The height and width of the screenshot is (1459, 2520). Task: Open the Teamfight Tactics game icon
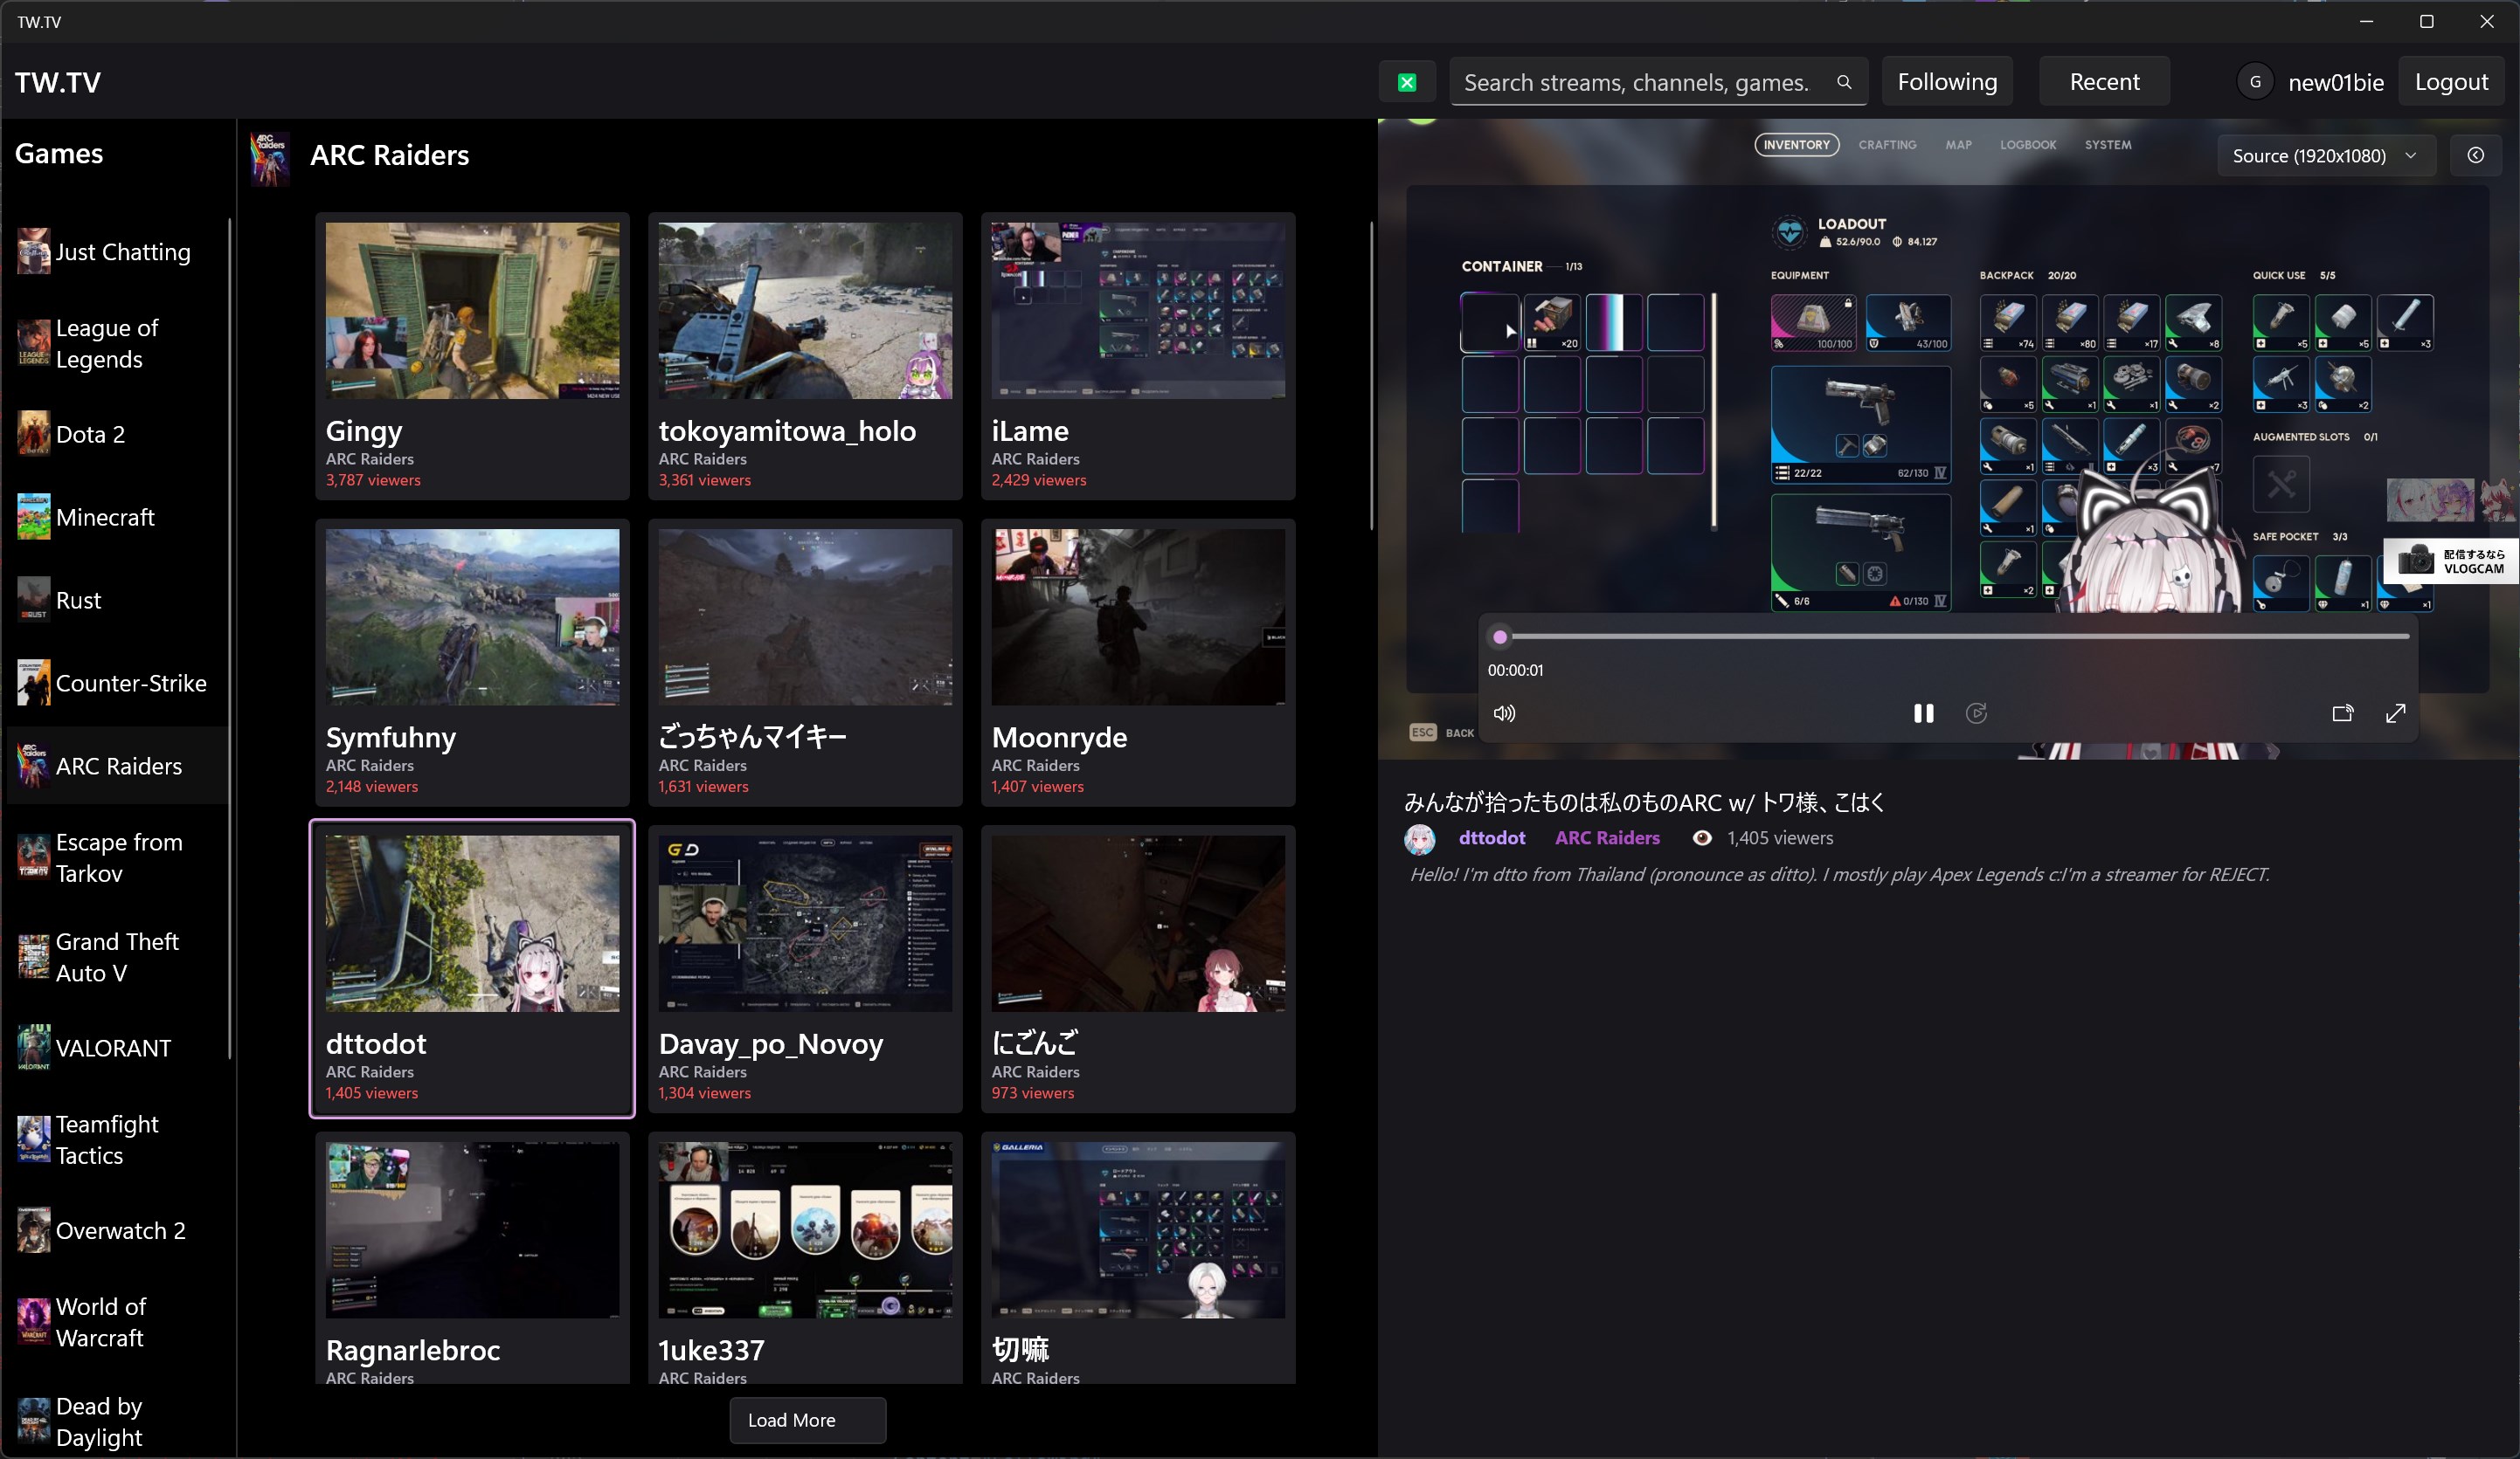pos(33,1139)
